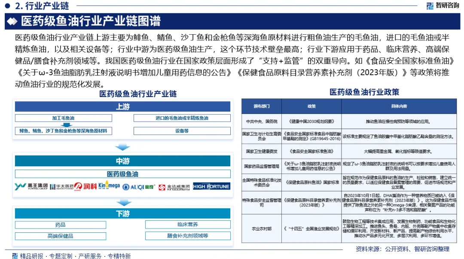Click the 农业农村部 table cell

coord(262,229)
